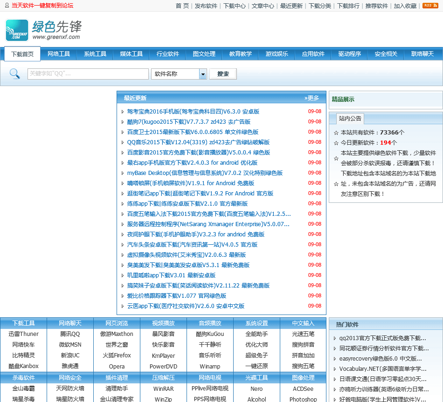The image size is (443, 402).
Task: Open the 联络聊天 category
Action: click(422, 54)
